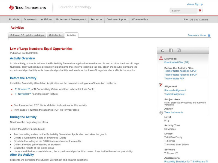Click the Alignment checkmark icon
The image size is (218, 163).
tap(161, 84)
